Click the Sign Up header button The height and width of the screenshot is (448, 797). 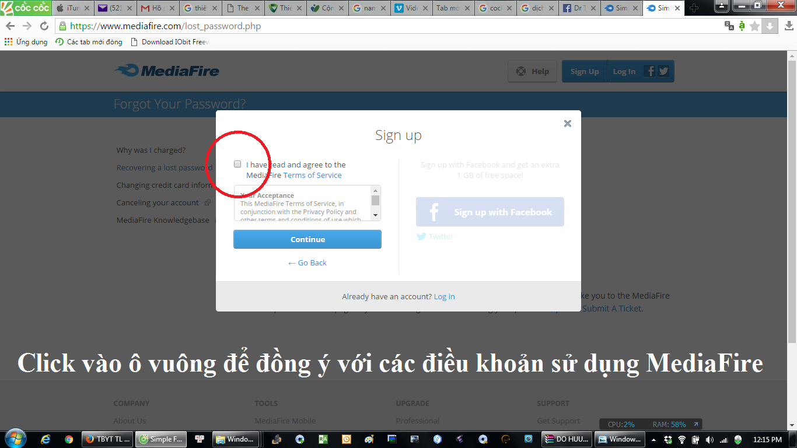(x=585, y=71)
